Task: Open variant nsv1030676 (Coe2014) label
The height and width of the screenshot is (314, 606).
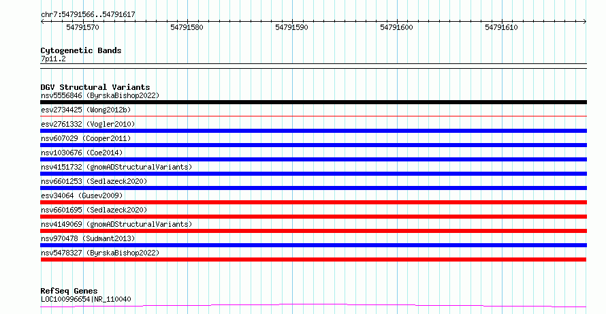Action: (82, 153)
